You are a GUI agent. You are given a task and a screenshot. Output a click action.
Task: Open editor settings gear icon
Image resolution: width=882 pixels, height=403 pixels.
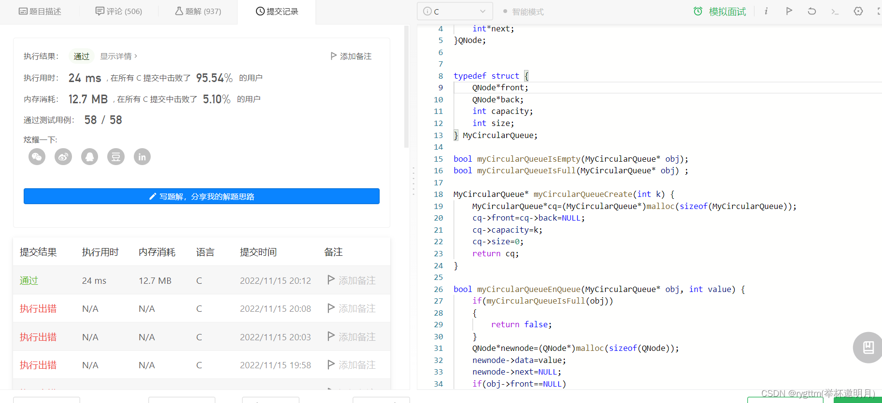(858, 11)
